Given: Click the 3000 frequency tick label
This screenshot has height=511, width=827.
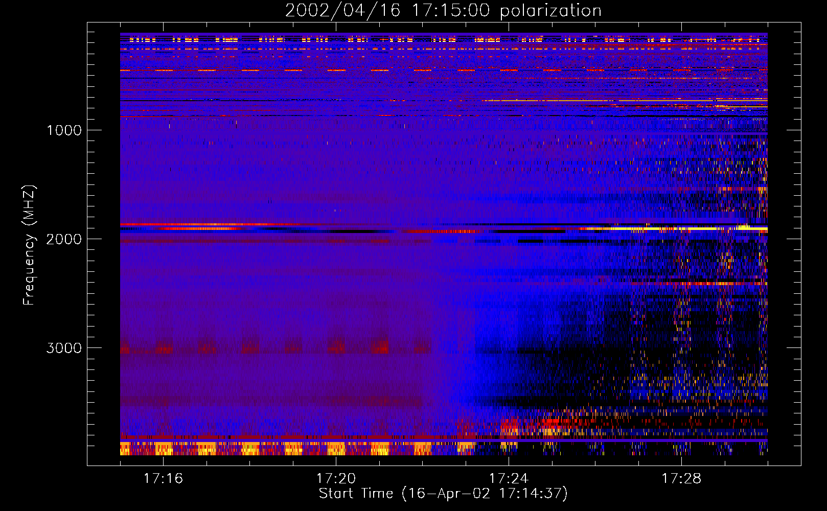Looking at the screenshot, I should 64,348.
